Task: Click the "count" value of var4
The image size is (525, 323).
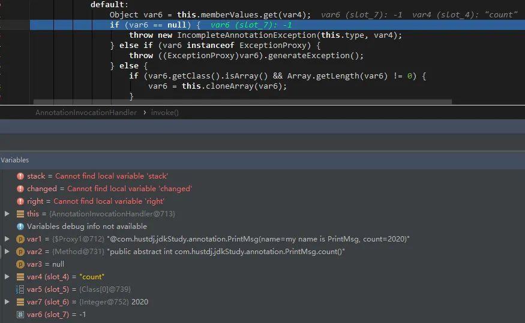Action: (92, 277)
